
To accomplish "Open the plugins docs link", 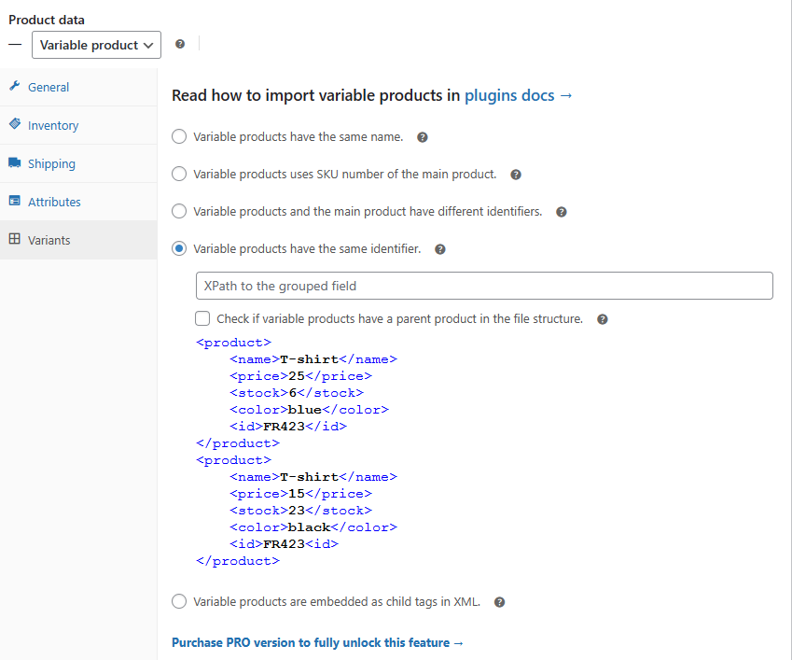I will (x=518, y=95).
